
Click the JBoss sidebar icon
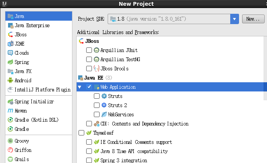pyautogui.click(x=10, y=35)
